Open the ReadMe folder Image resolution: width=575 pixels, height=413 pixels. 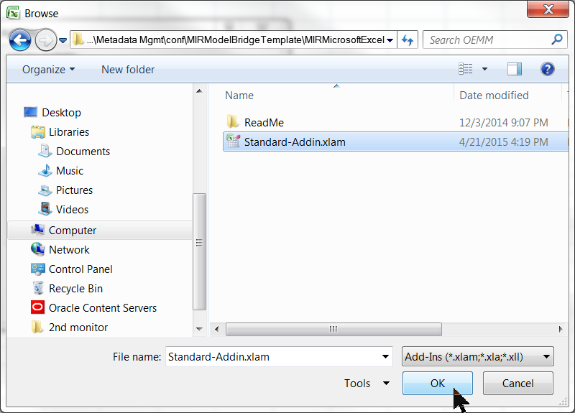264,123
